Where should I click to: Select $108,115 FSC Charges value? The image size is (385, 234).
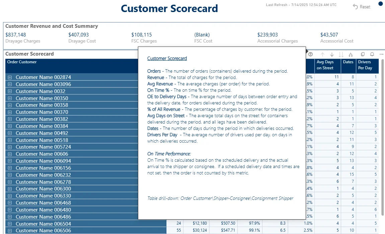[x=141, y=35]
